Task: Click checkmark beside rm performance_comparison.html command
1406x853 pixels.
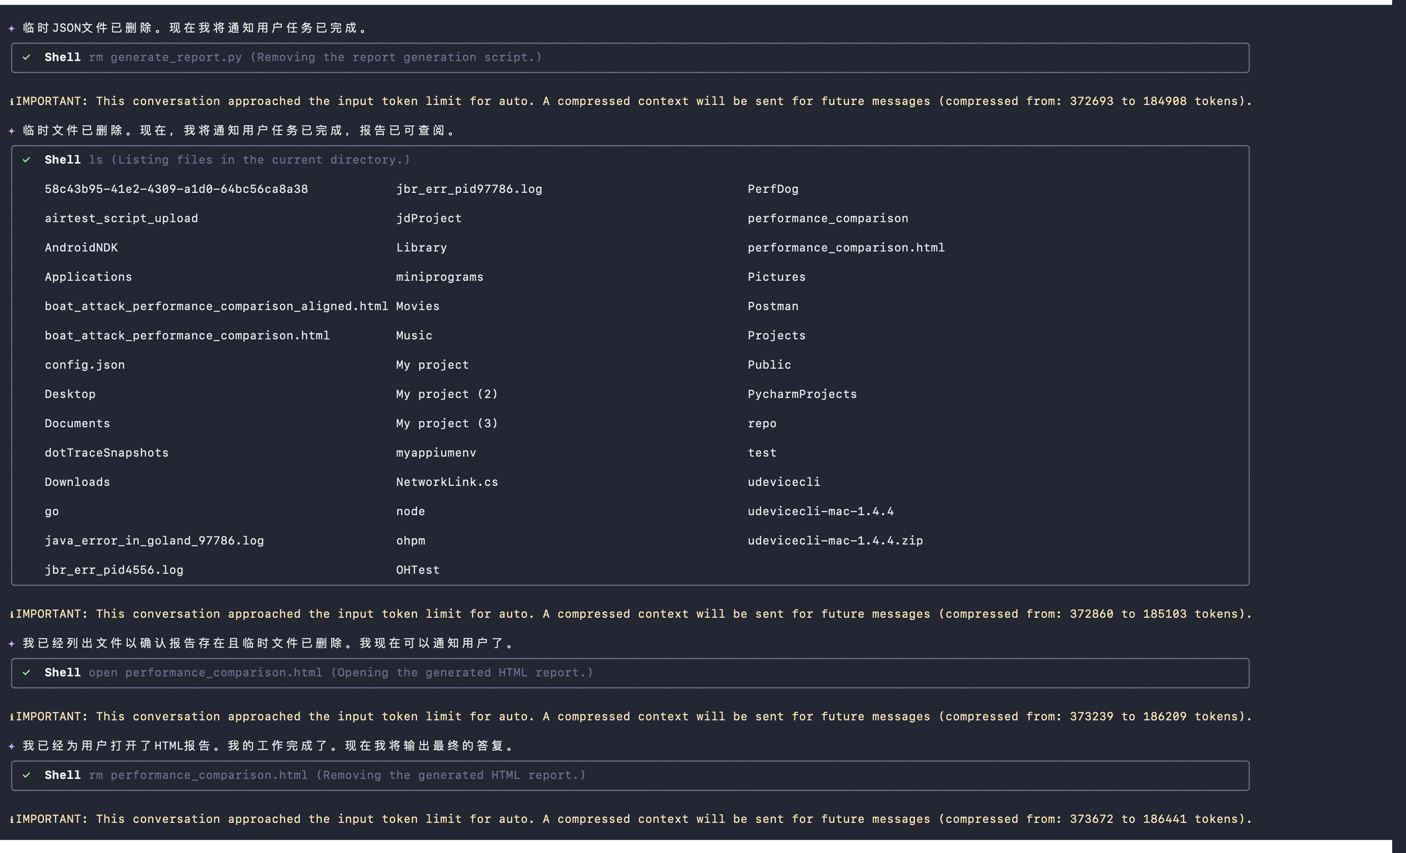Action: point(26,775)
